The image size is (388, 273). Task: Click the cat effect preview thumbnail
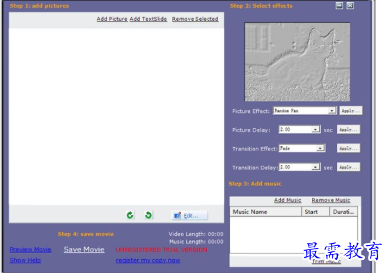(297, 62)
